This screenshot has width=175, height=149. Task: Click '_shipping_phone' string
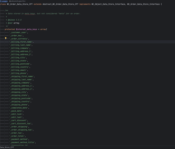pyautogui.click(x=19, y=105)
